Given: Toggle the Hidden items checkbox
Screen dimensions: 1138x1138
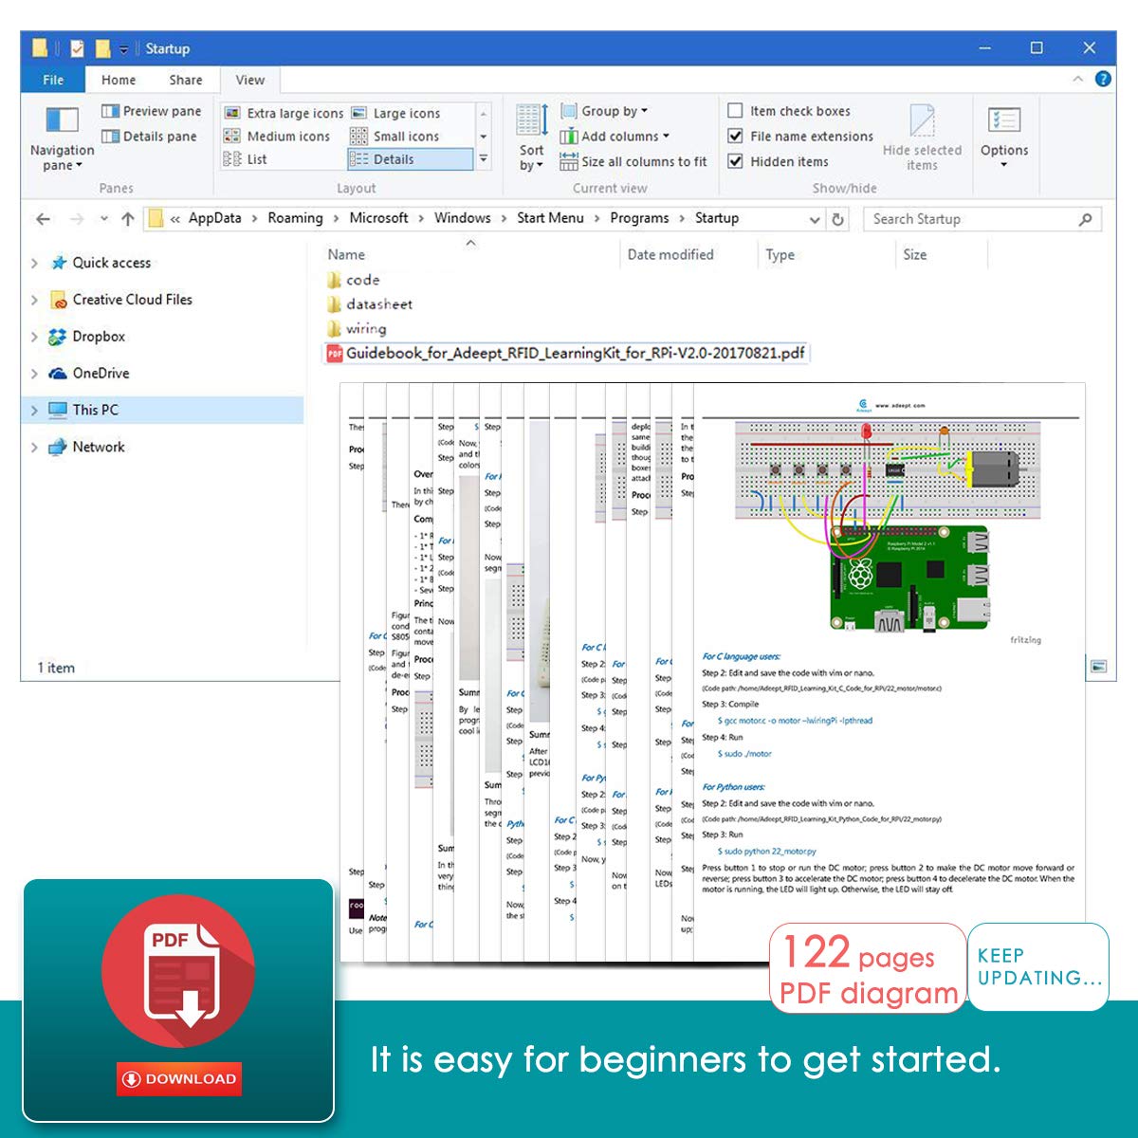Looking at the screenshot, I should tap(778, 162).
